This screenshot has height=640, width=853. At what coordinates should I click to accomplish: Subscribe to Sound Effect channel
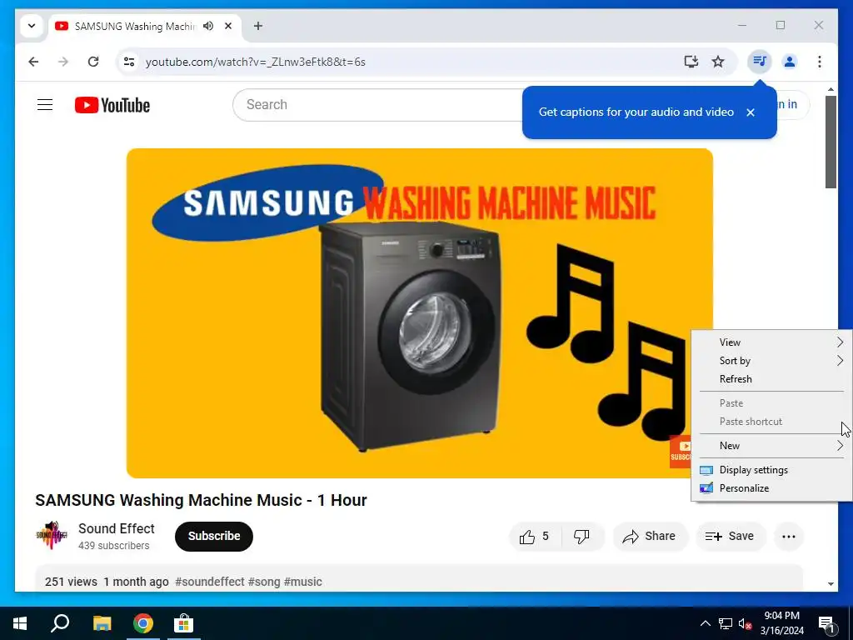pyautogui.click(x=214, y=536)
